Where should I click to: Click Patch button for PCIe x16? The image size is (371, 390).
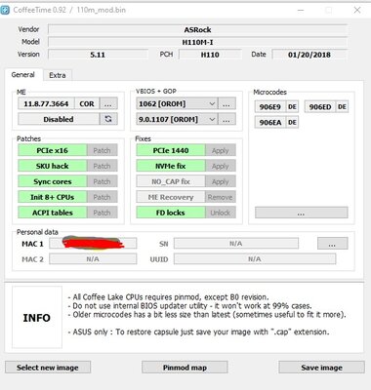point(103,150)
